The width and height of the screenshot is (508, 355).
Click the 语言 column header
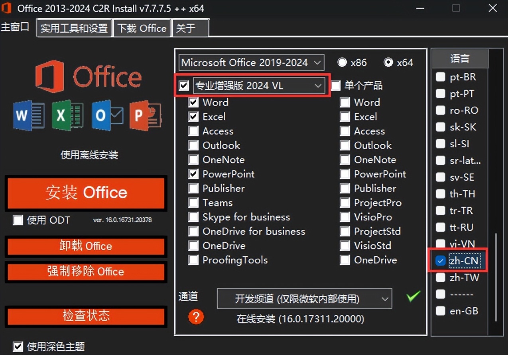coord(460,59)
